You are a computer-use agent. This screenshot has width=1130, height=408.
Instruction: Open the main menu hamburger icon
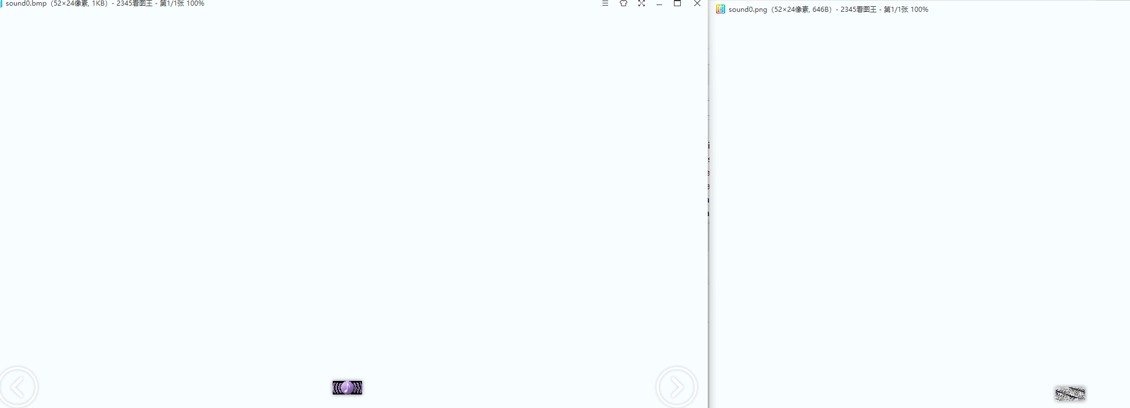pos(605,3)
